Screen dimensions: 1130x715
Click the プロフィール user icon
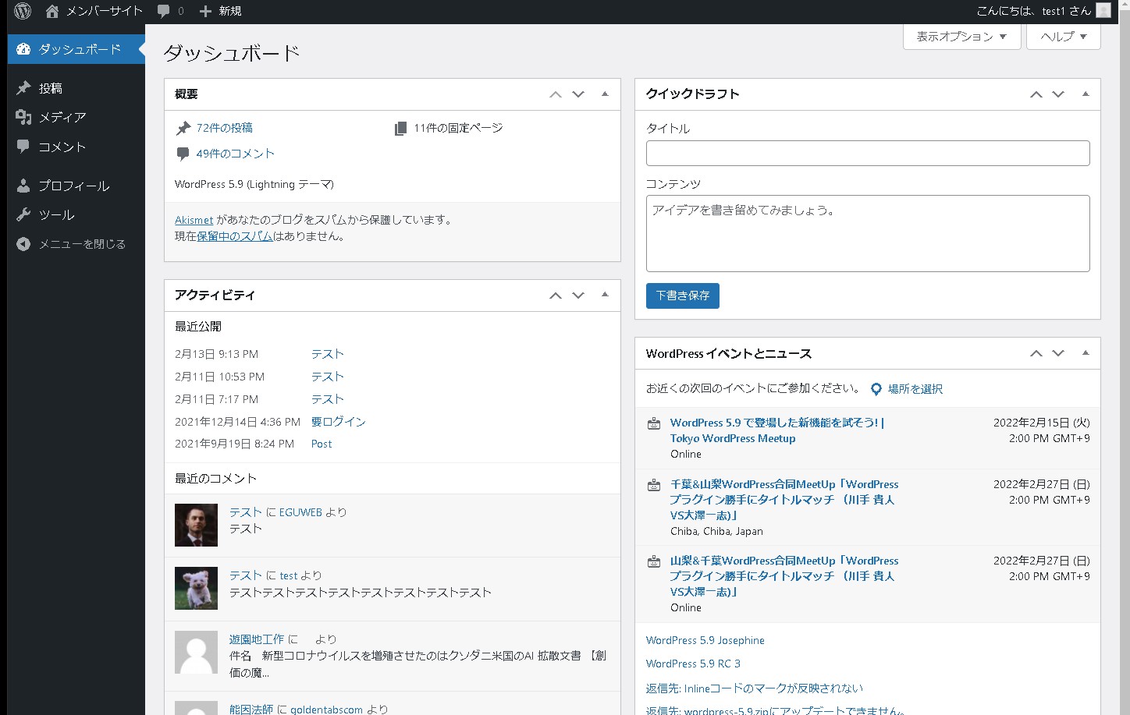click(x=22, y=185)
